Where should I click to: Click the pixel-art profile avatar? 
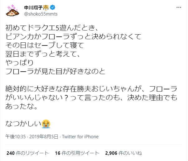[12, 11]
